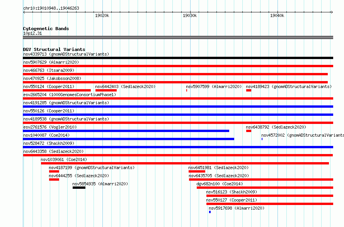Select nsv4572002 gnomAD variant label

[303, 135]
